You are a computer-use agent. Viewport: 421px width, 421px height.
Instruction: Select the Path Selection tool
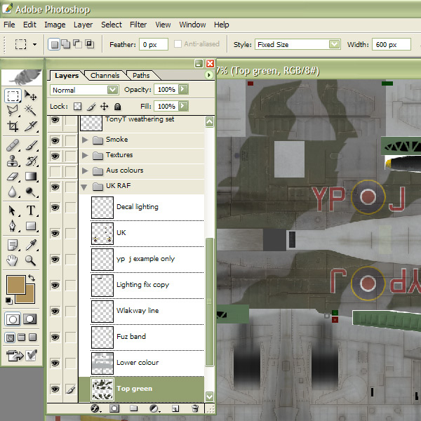point(13,210)
